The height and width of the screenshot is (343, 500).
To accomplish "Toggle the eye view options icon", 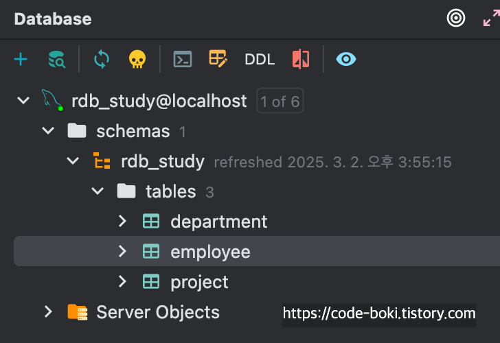I will [x=346, y=59].
